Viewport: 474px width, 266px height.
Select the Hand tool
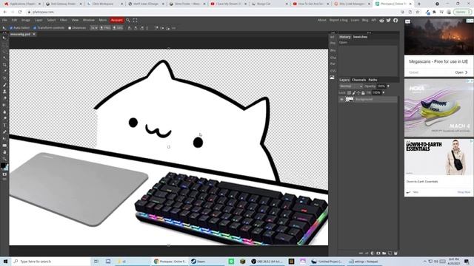click(x=4, y=152)
